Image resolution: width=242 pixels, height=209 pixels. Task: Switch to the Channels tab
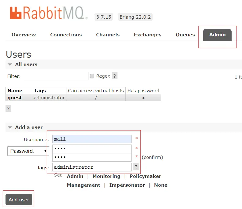click(108, 35)
